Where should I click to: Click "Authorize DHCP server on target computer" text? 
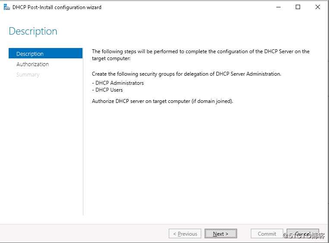[163, 101]
